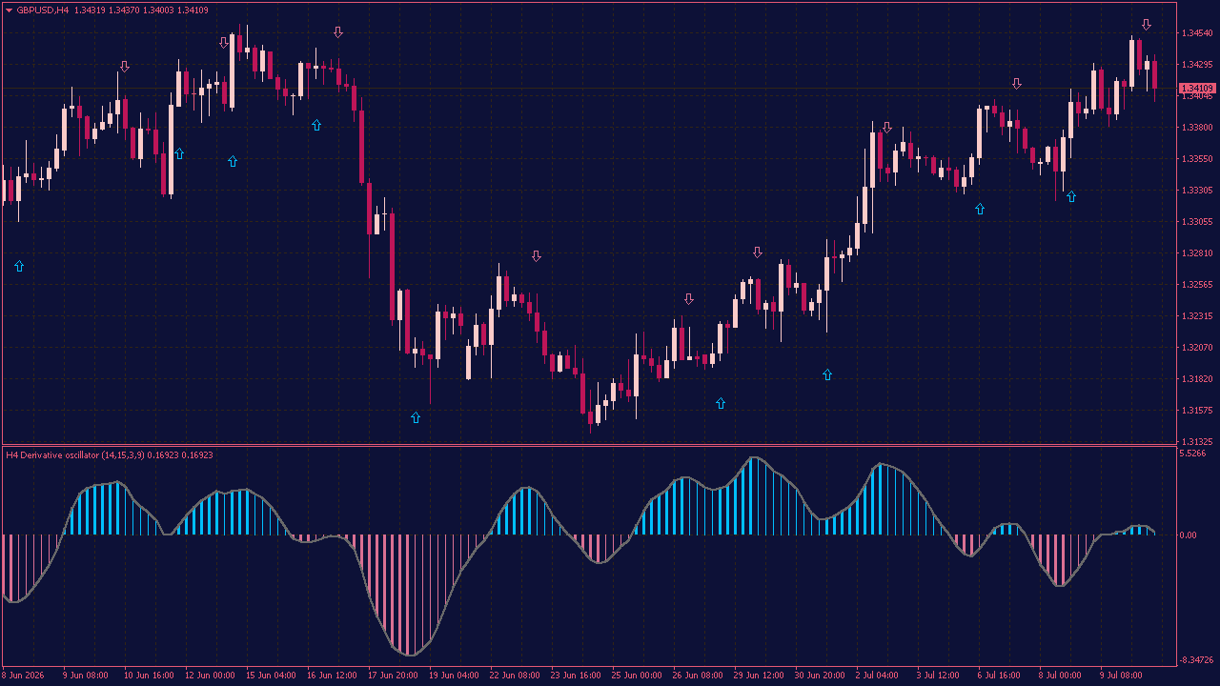Click the oscillator scale value 5.5266
1220x686 pixels.
(1193, 454)
